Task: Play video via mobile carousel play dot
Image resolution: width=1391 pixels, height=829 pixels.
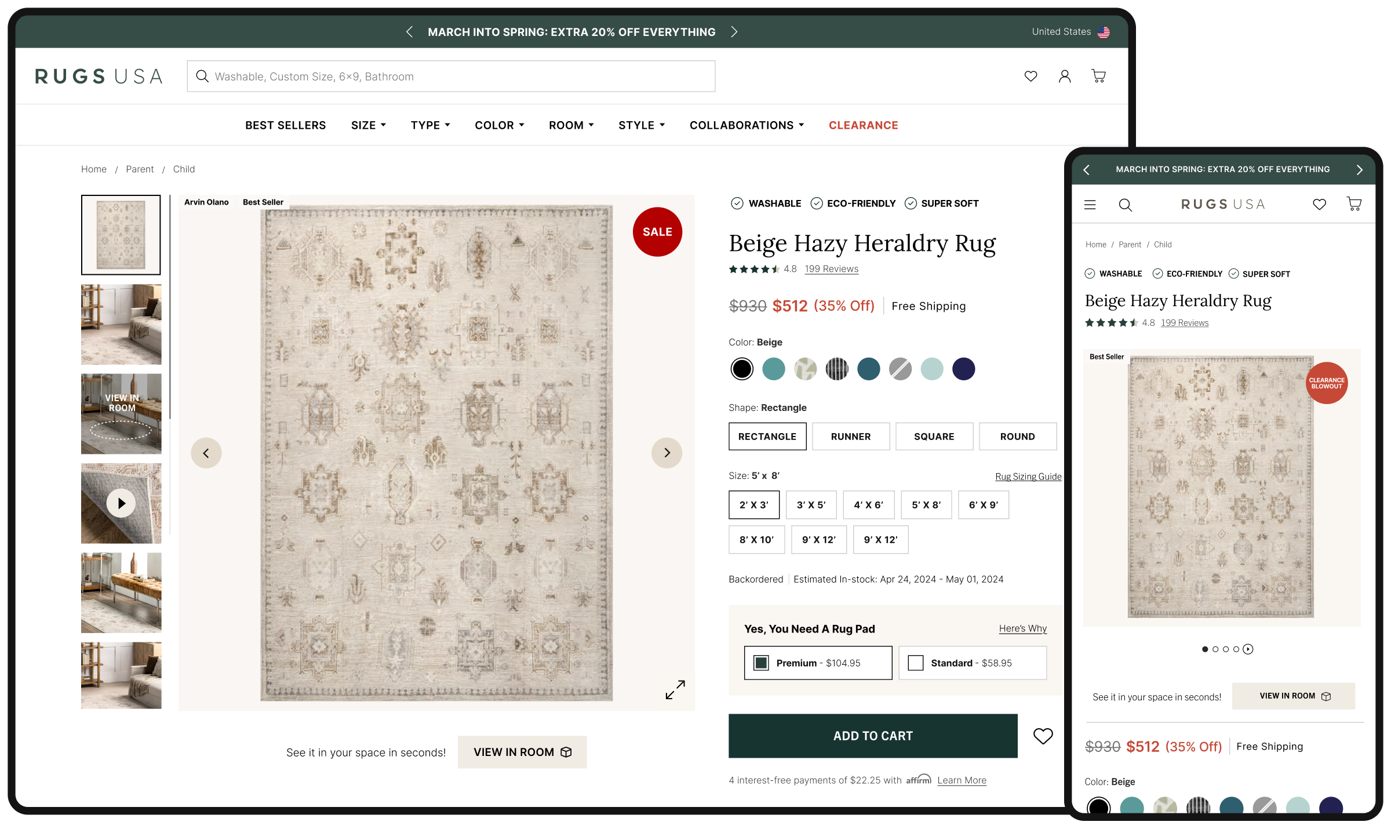Action: [x=1248, y=649]
